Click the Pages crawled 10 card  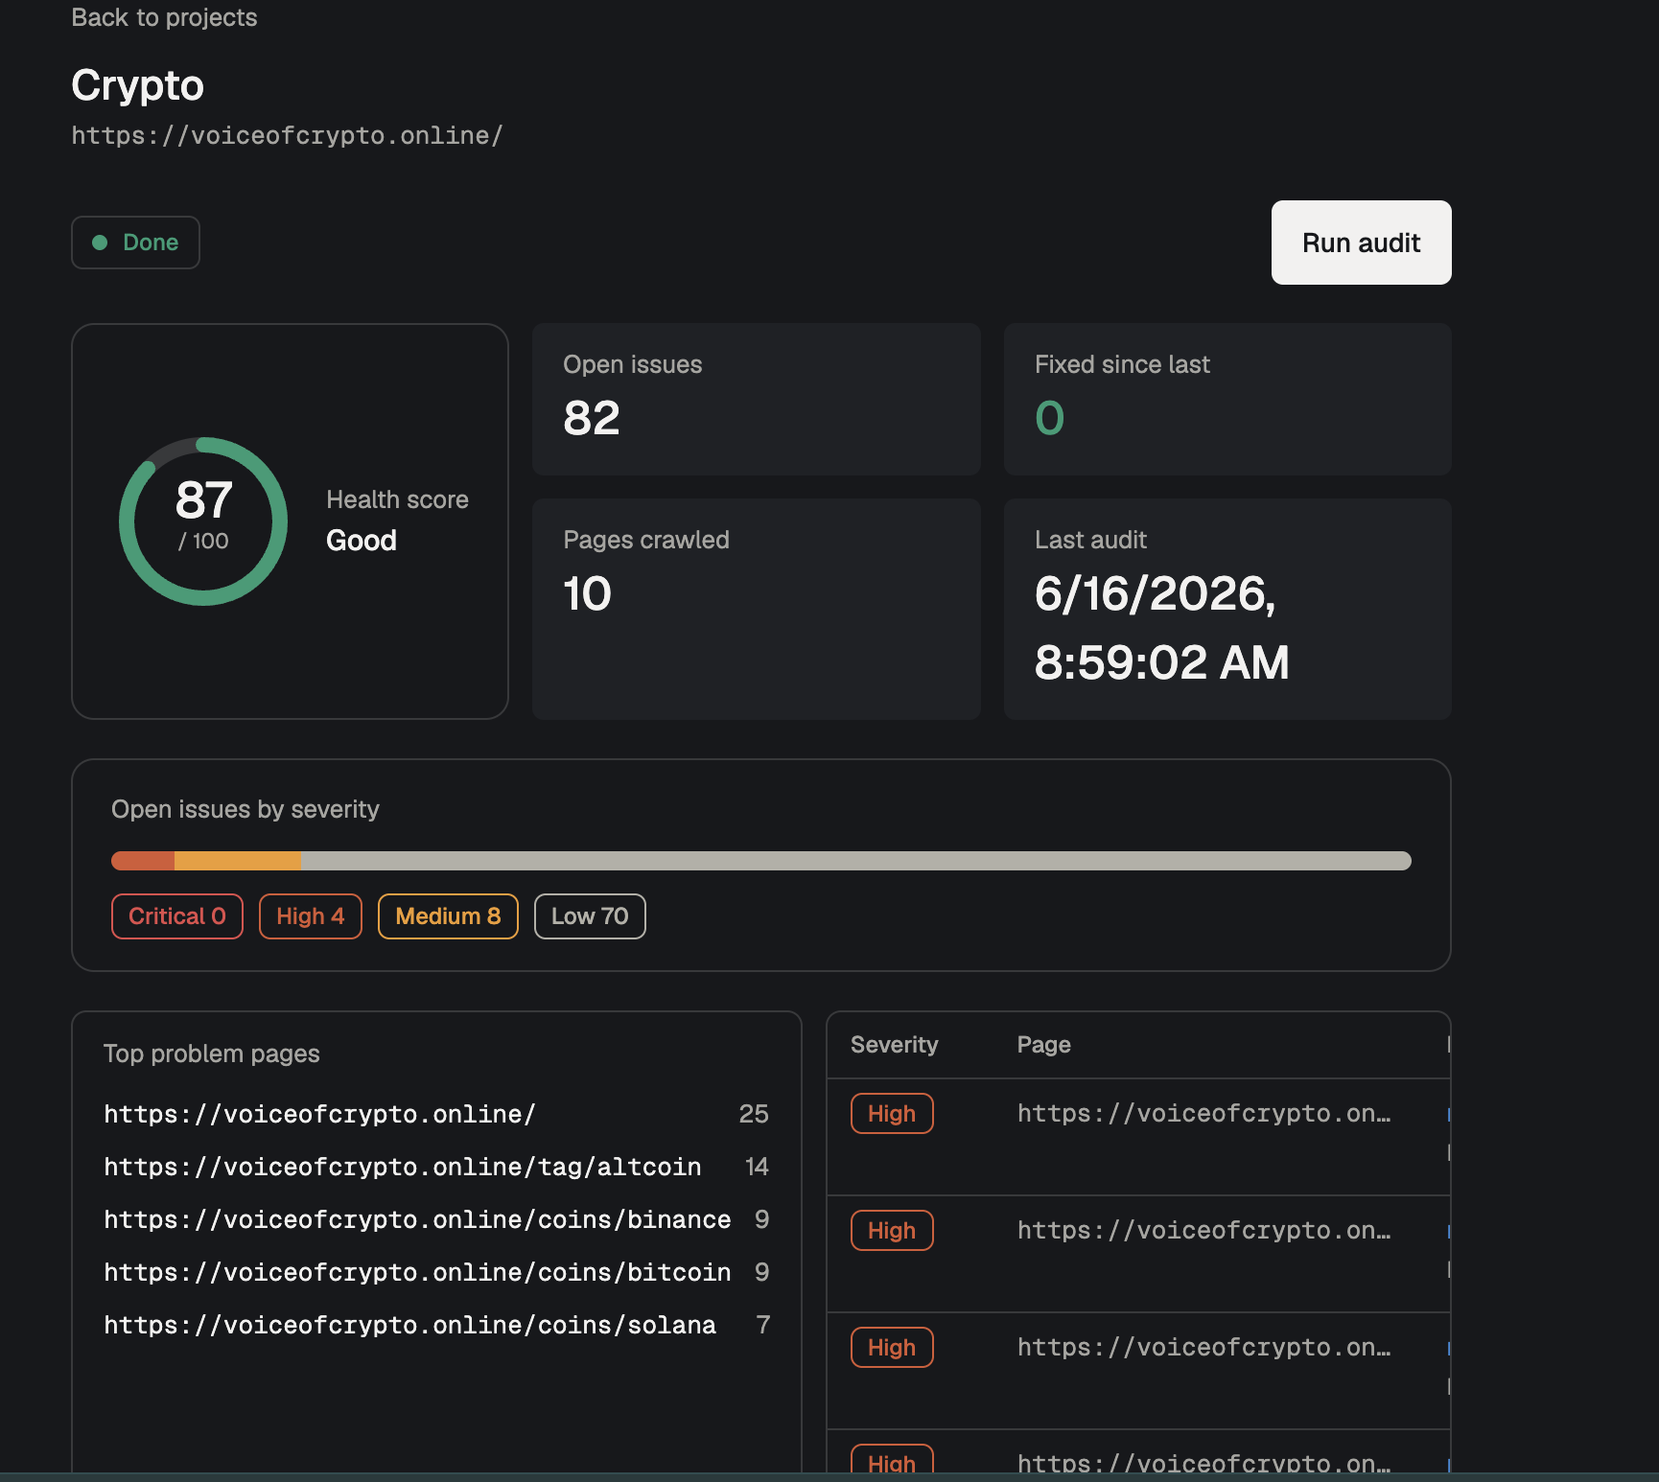click(757, 609)
